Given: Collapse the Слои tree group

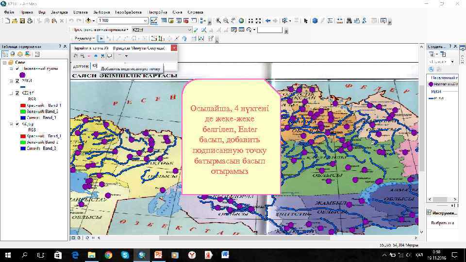Looking at the screenshot, I should 4,63.
